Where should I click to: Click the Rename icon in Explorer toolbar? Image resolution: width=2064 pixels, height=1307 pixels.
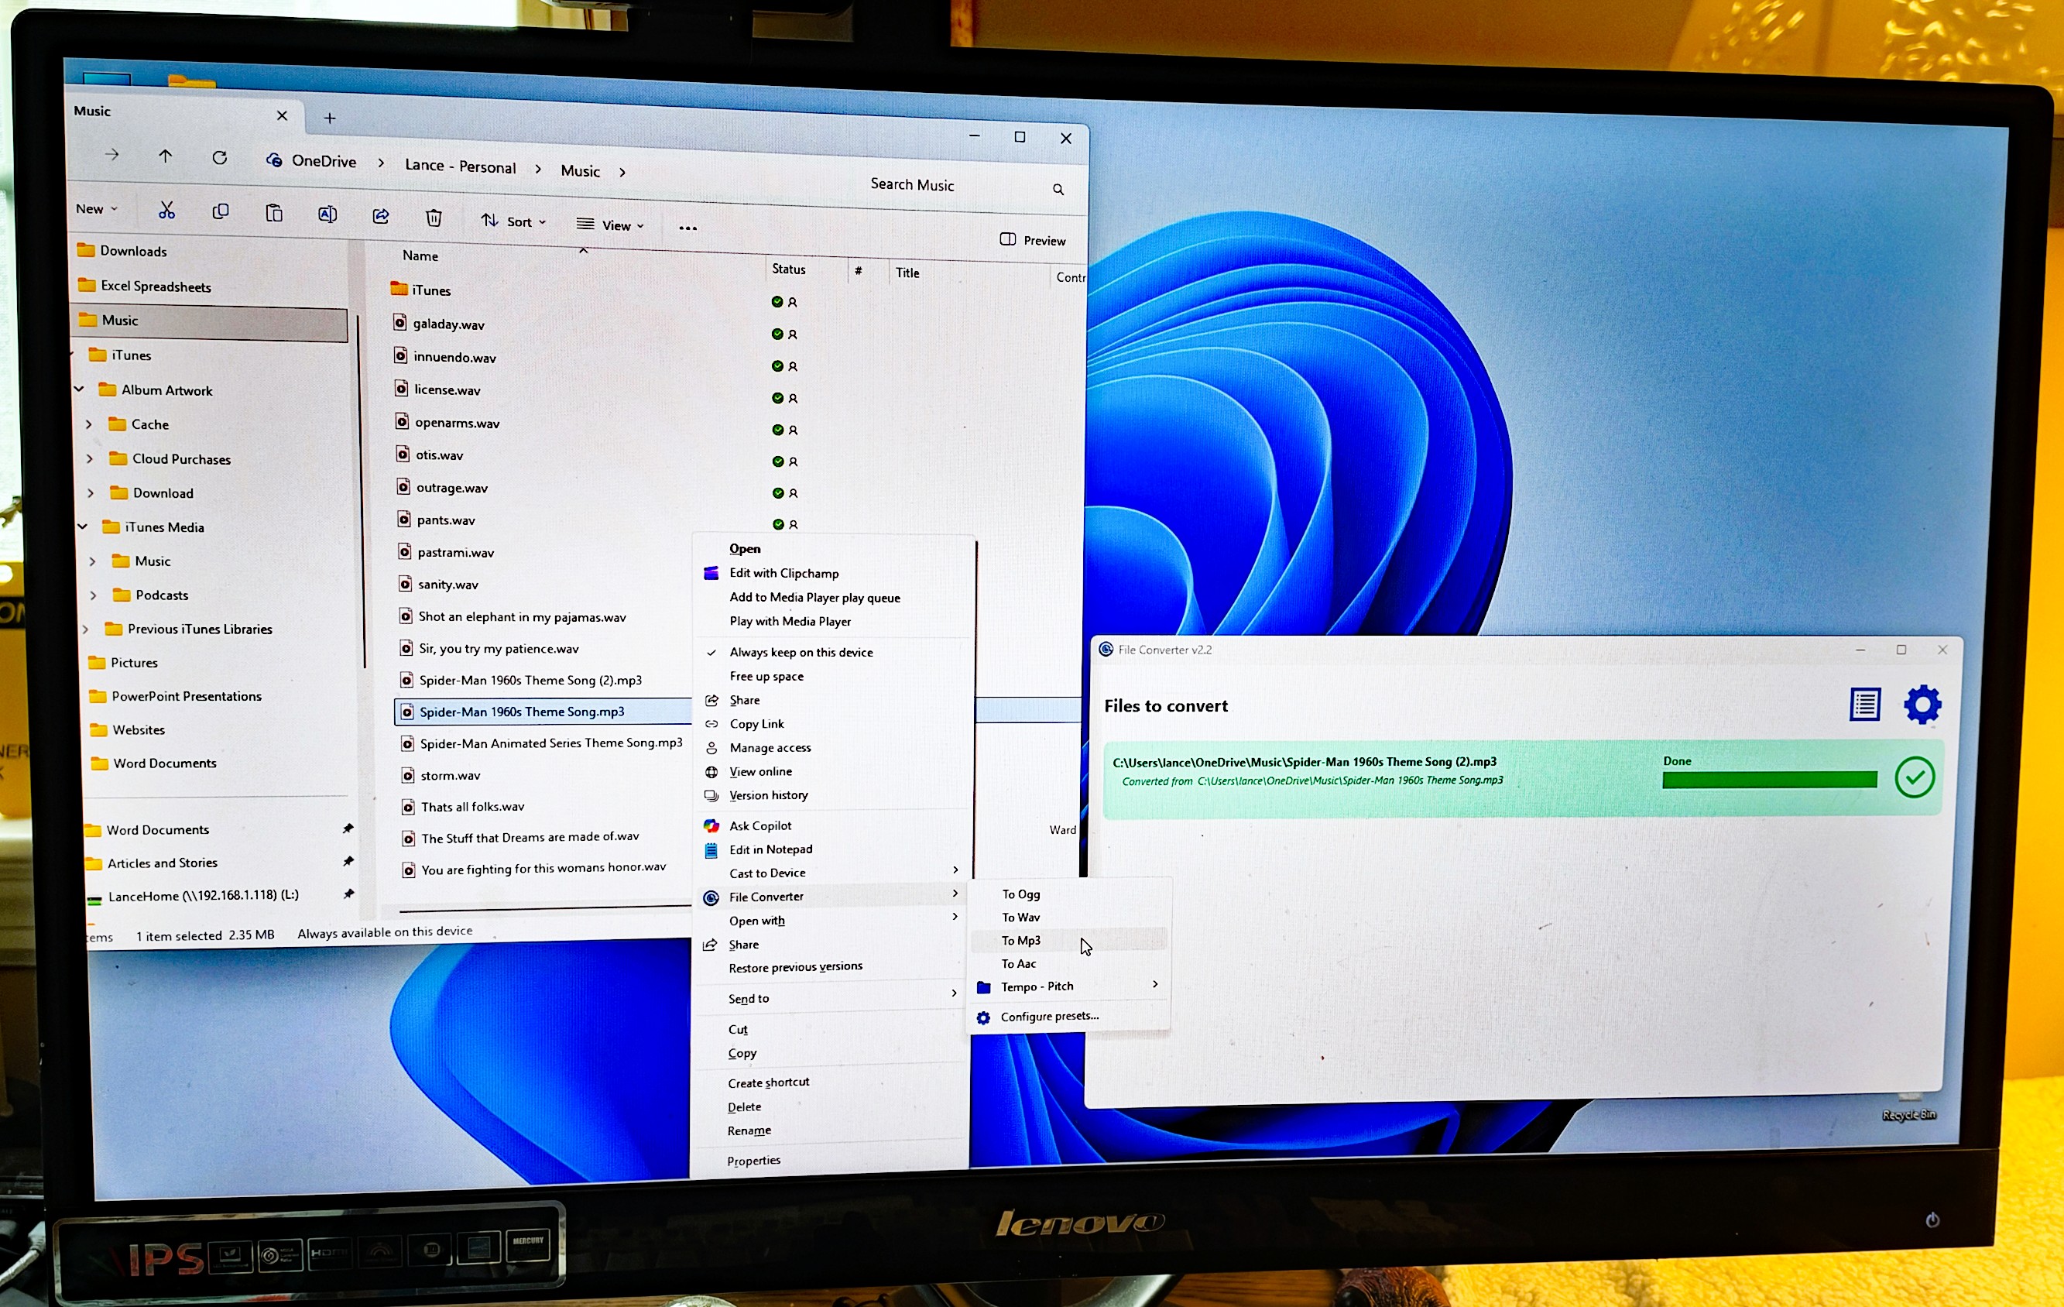click(x=327, y=214)
